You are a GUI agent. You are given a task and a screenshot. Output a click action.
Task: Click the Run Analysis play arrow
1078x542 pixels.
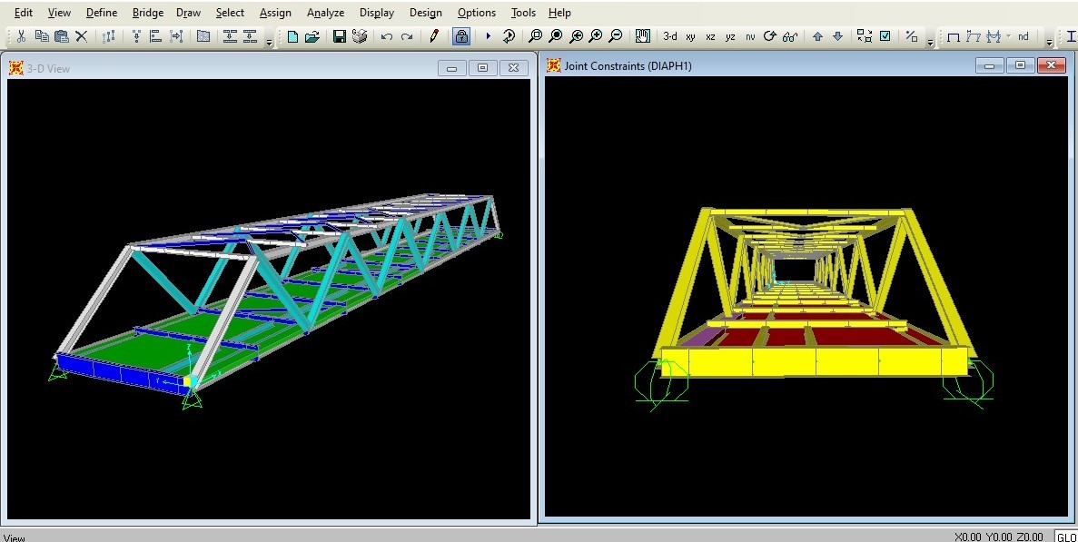(488, 36)
